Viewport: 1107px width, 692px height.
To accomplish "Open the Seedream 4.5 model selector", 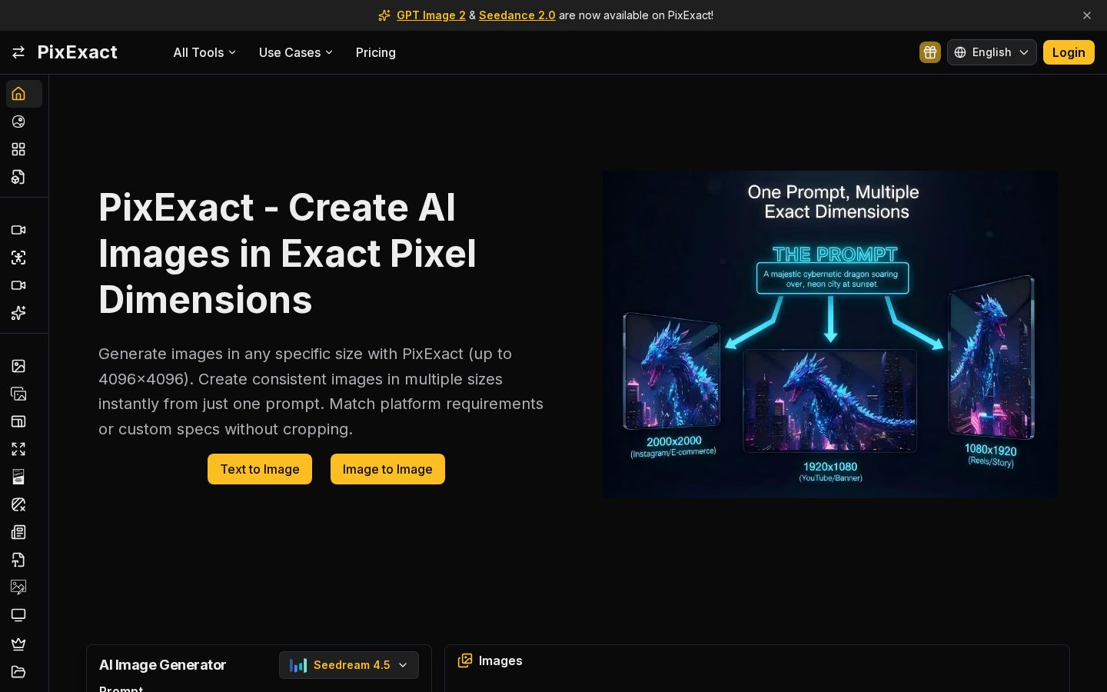I will pos(349,665).
